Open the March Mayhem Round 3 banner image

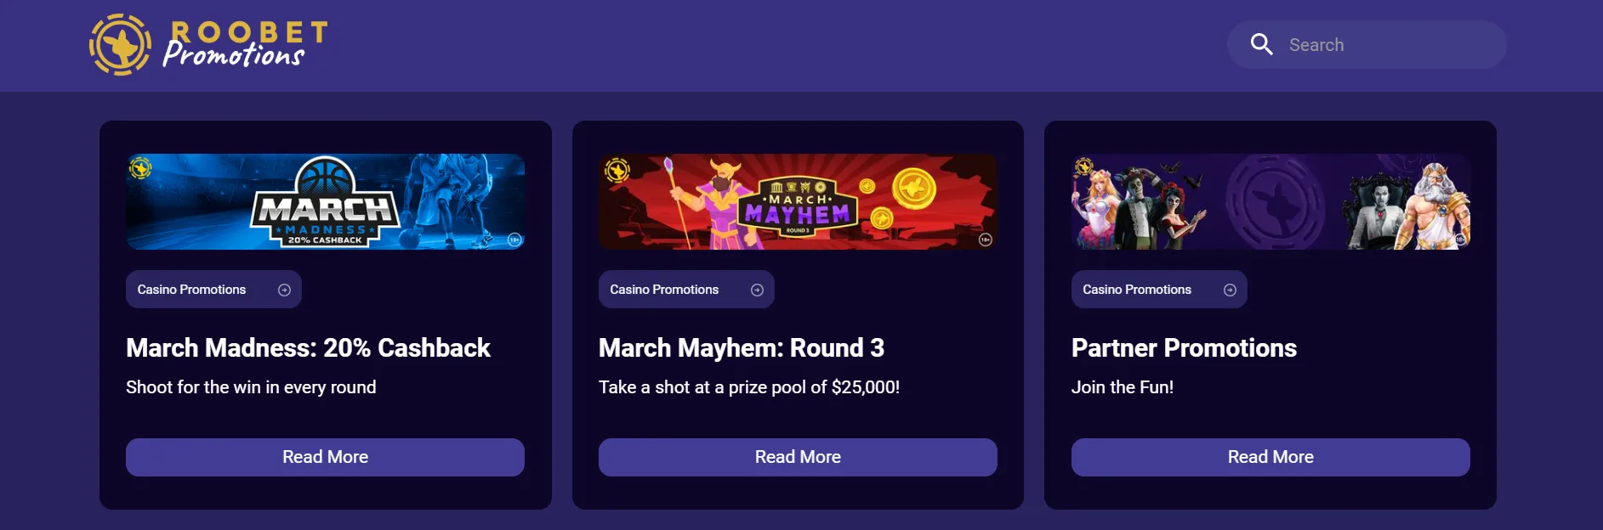pos(798,201)
